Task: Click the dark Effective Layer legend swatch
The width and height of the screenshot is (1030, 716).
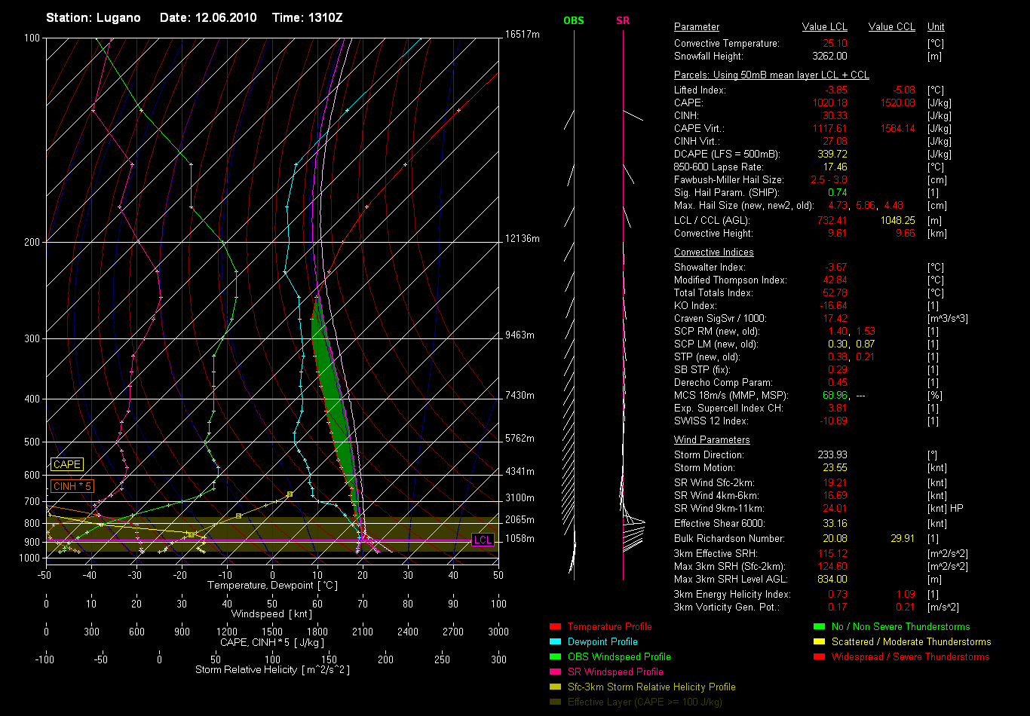Action: tap(555, 702)
